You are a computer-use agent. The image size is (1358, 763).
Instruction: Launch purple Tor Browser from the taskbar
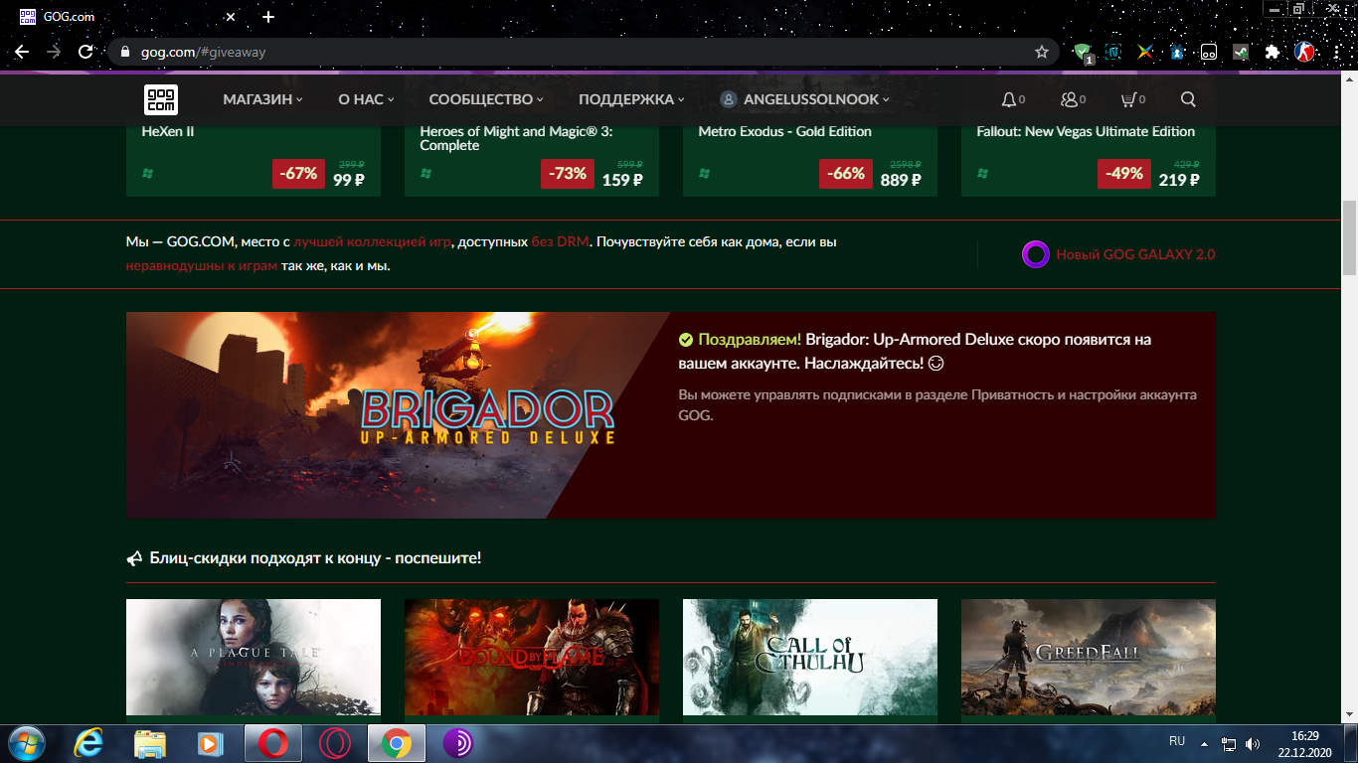458,743
